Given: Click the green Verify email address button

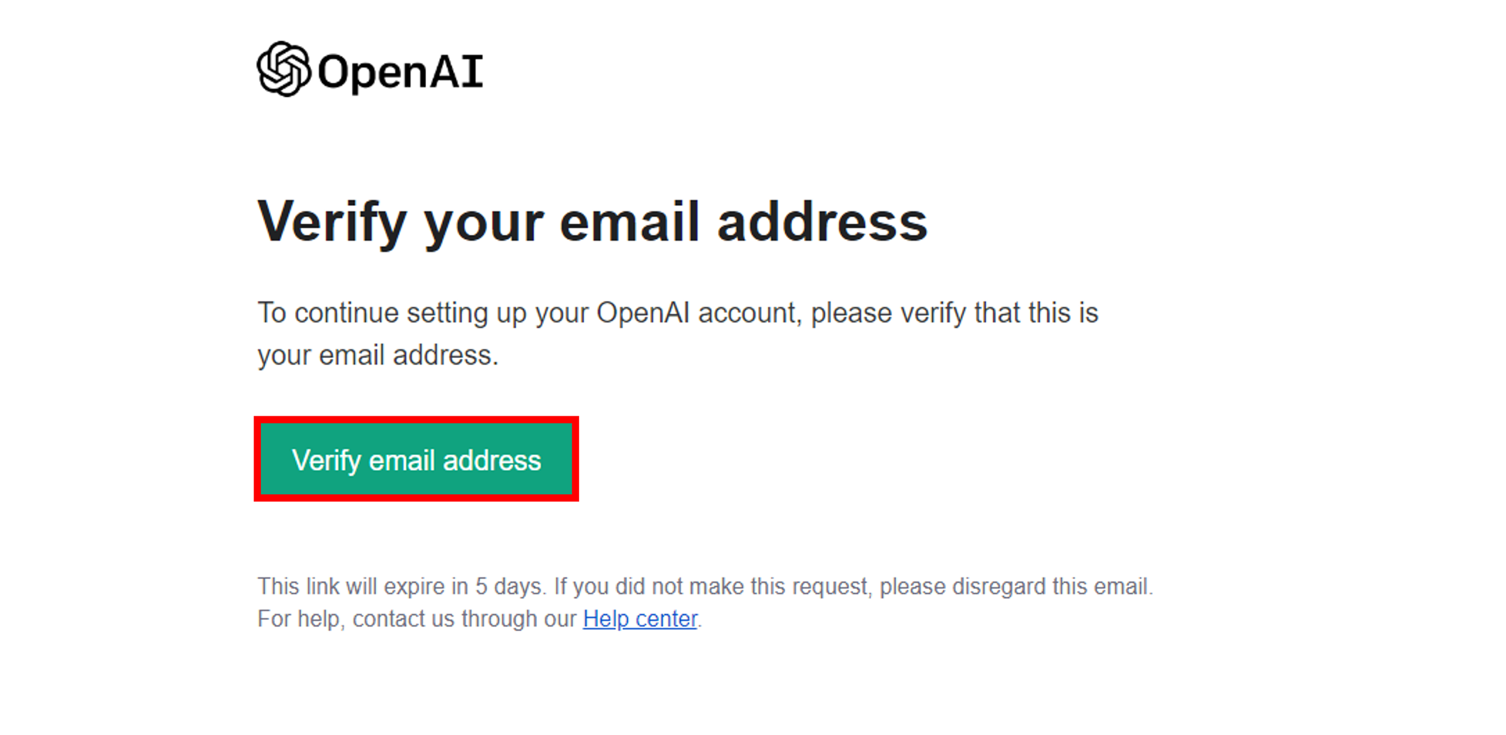Looking at the screenshot, I should pos(416,459).
